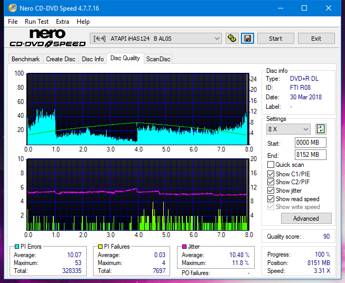This screenshot has width=345, height=283.
Task: Click the PO failures label
Action: coord(196,273)
